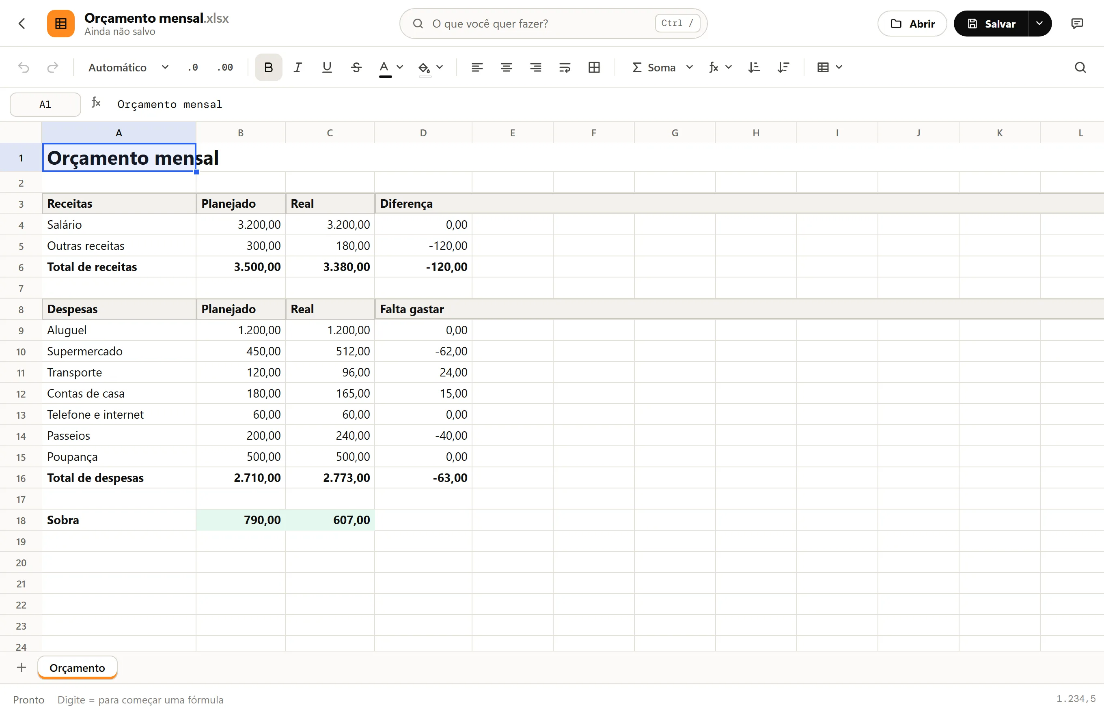Align text to the left
Screen dimensions: 1104x714
477,68
